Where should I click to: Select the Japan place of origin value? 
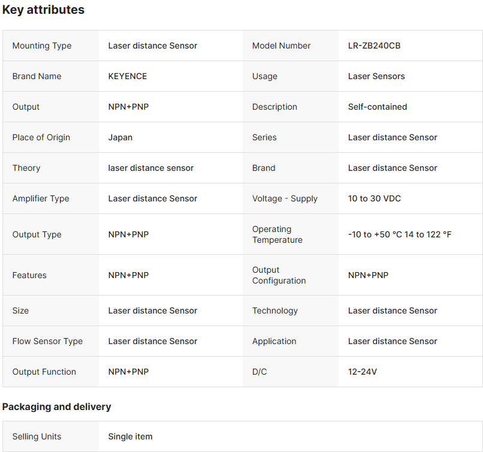point(120,137)
